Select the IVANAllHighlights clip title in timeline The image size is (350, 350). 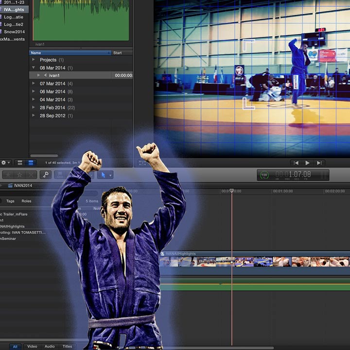coord(180,254)
